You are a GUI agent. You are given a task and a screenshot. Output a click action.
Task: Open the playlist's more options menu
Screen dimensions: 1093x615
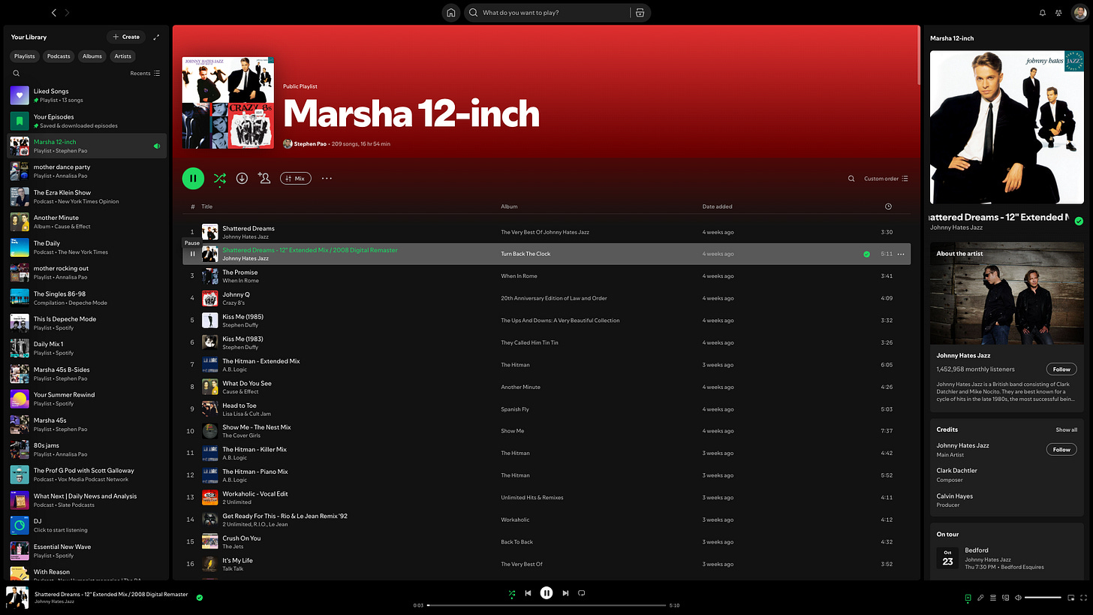click(x=327, y=178)
